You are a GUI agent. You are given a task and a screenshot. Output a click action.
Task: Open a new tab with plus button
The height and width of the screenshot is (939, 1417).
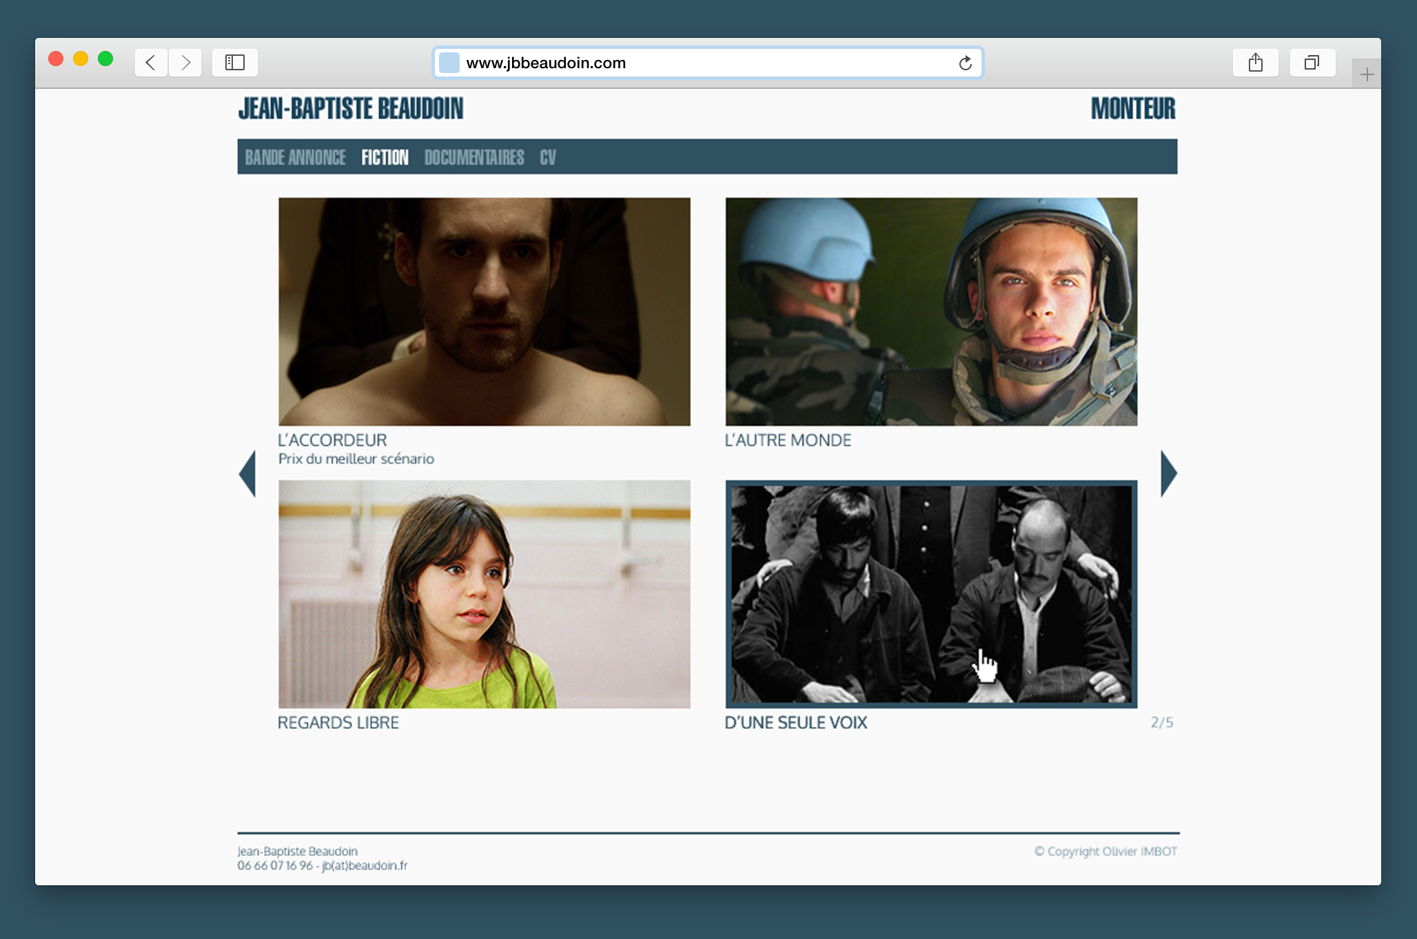point(1367,74)
